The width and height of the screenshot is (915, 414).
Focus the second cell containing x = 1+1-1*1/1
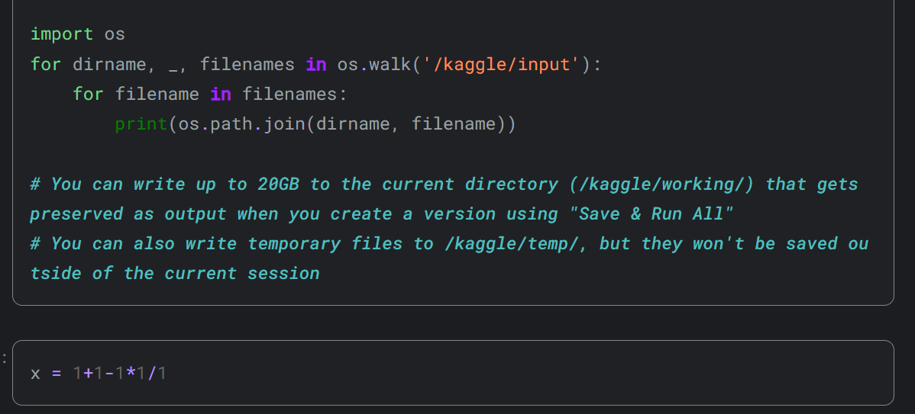tap(453, 373)
